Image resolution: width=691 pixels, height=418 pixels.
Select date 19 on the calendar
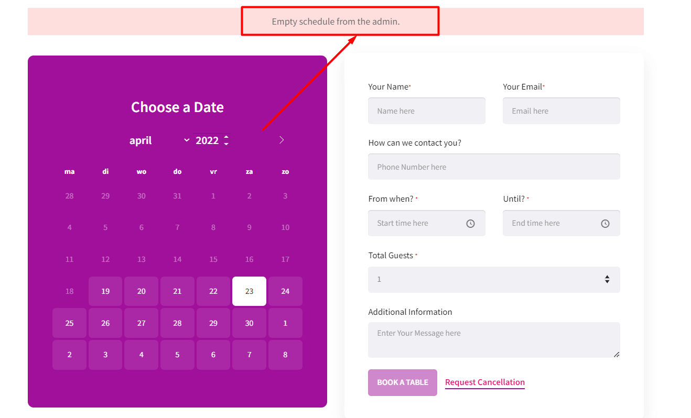(x=105, y=291)
